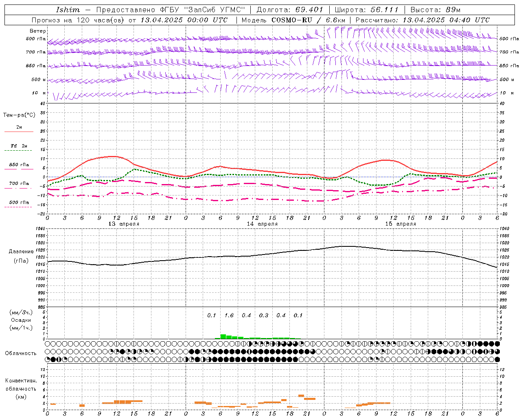Click the dashed green Td legend line sample
The height and width of the screenshot is (417, 521).
pos(18,151)
